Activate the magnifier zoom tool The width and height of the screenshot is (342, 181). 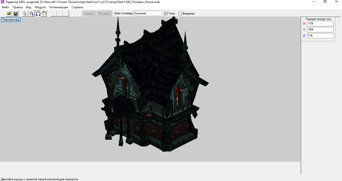pos(32,14)
